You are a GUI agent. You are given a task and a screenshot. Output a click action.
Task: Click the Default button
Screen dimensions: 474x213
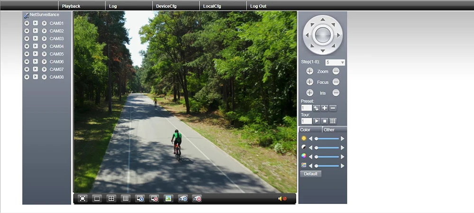point(311,174)
